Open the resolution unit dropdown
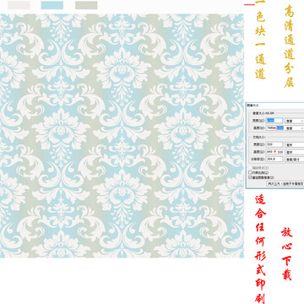This screenshot has width=304, height=304. 295,160
